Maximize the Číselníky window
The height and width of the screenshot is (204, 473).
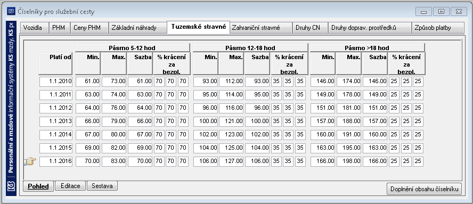pyautogui.click(x=442, y=12)
